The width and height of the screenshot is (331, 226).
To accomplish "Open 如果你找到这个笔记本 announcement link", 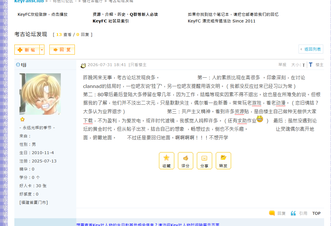I will [233, 14].
